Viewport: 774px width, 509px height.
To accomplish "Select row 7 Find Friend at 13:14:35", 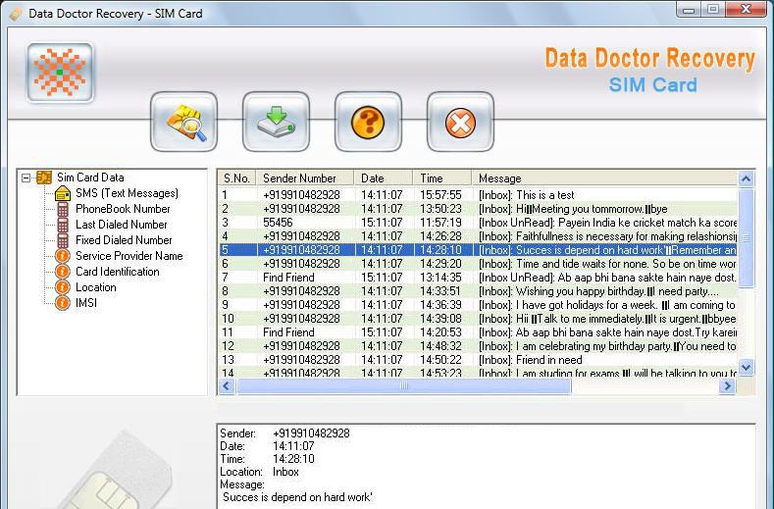I will click(x=478, y=278).
